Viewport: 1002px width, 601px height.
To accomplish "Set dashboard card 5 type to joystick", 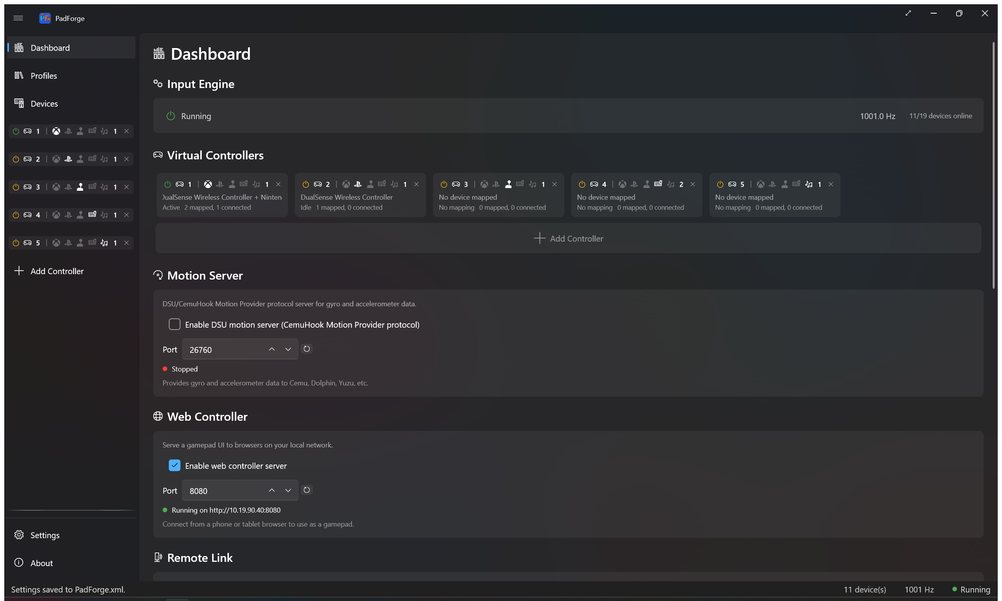I will [x=785, y=184].
